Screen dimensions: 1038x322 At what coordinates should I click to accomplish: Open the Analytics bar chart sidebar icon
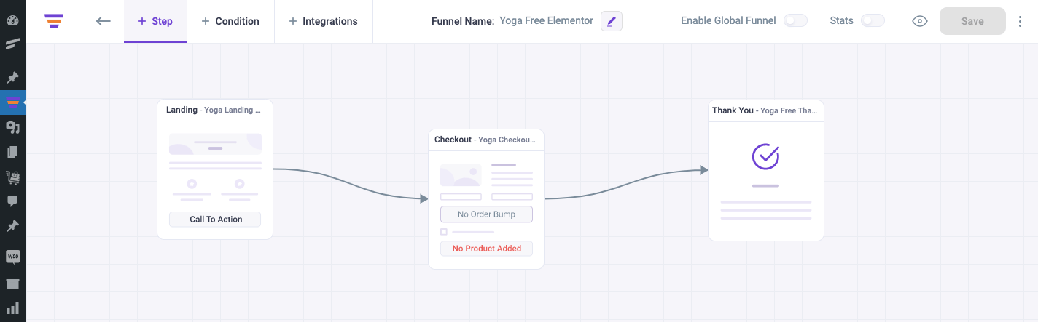[12, 308]
